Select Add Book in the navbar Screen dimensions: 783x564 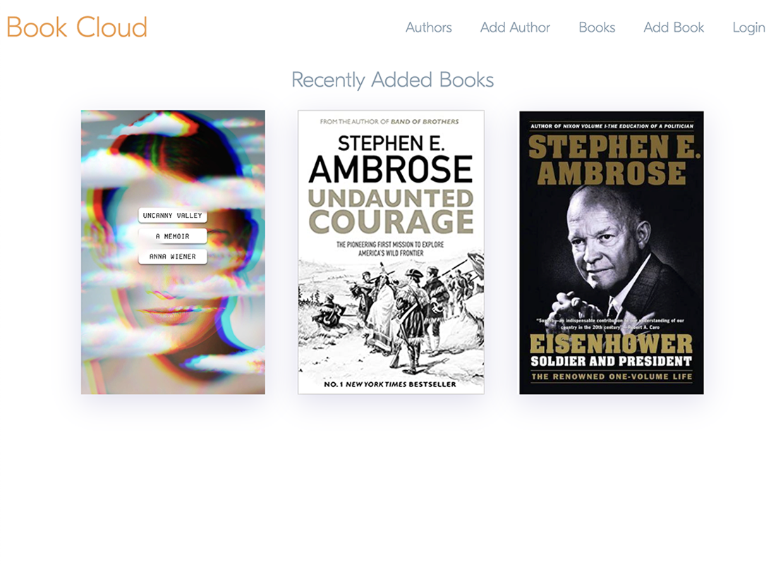coord(674,27)
